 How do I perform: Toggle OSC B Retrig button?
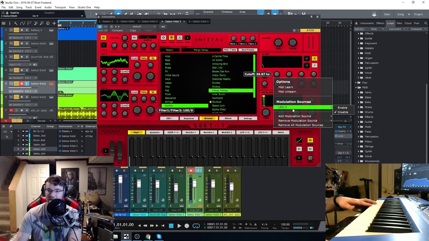coord(144,92)
